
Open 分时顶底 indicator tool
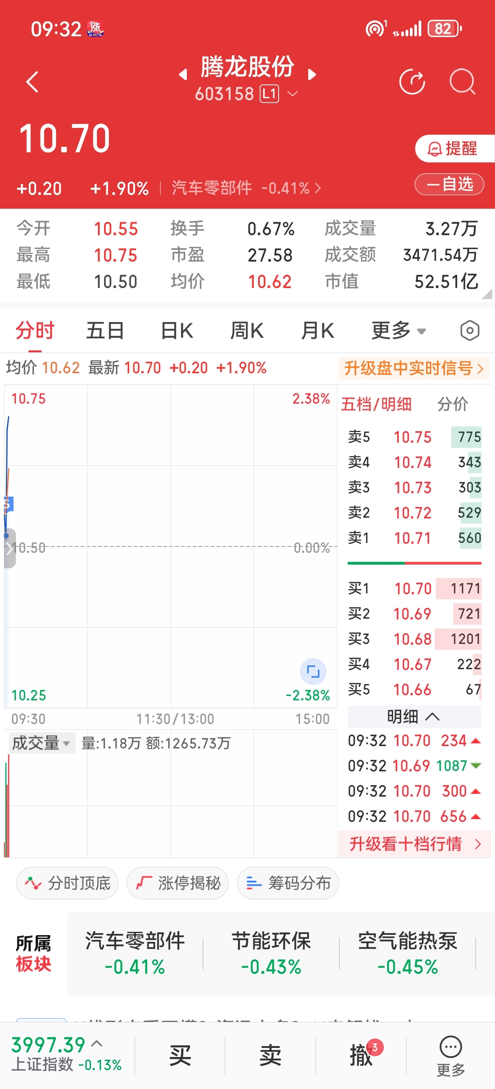point(67,883)
